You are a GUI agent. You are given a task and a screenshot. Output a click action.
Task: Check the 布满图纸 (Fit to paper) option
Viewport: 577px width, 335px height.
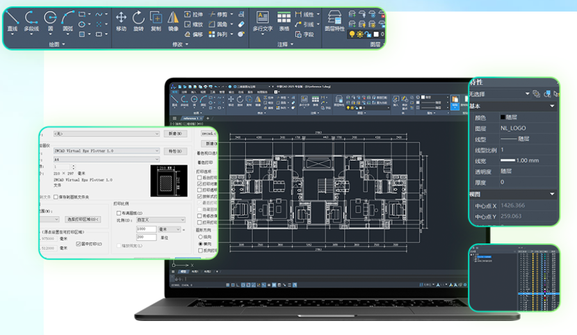(119, 213)
